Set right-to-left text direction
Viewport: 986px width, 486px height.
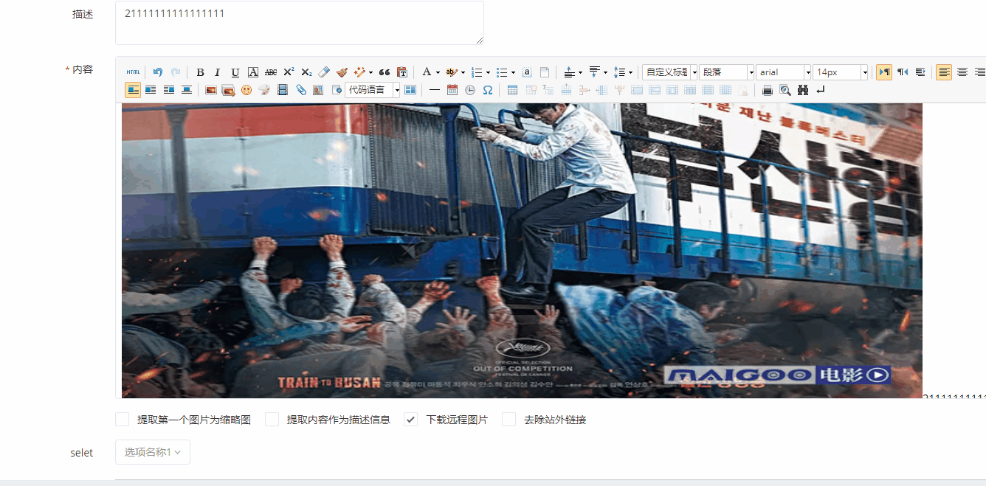(x=902, y=72)
